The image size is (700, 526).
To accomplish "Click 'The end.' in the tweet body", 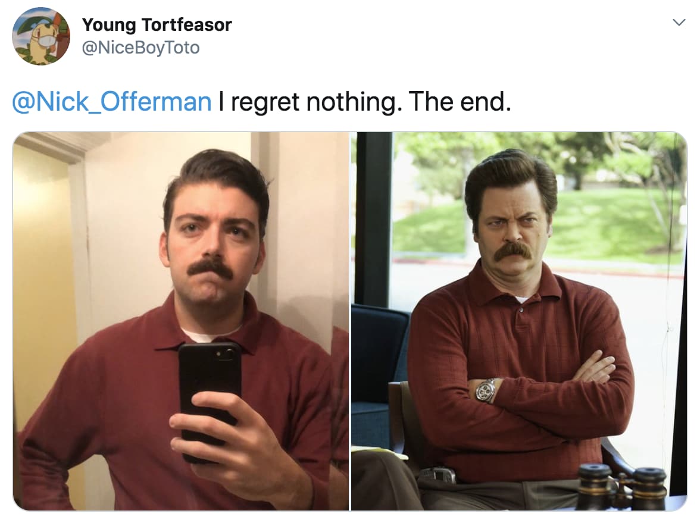I will [x=460, y=102].
